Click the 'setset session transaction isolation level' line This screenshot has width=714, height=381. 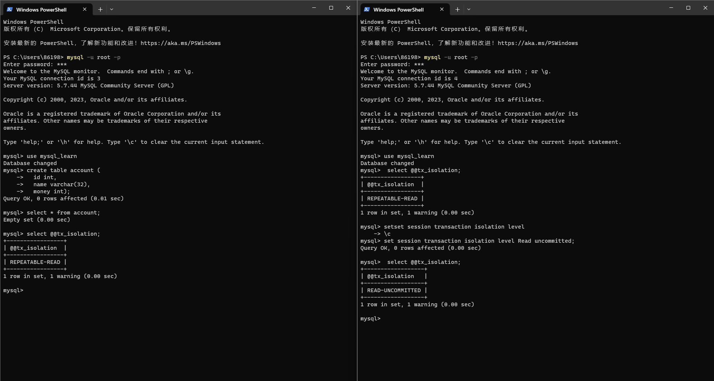point(454,227)
